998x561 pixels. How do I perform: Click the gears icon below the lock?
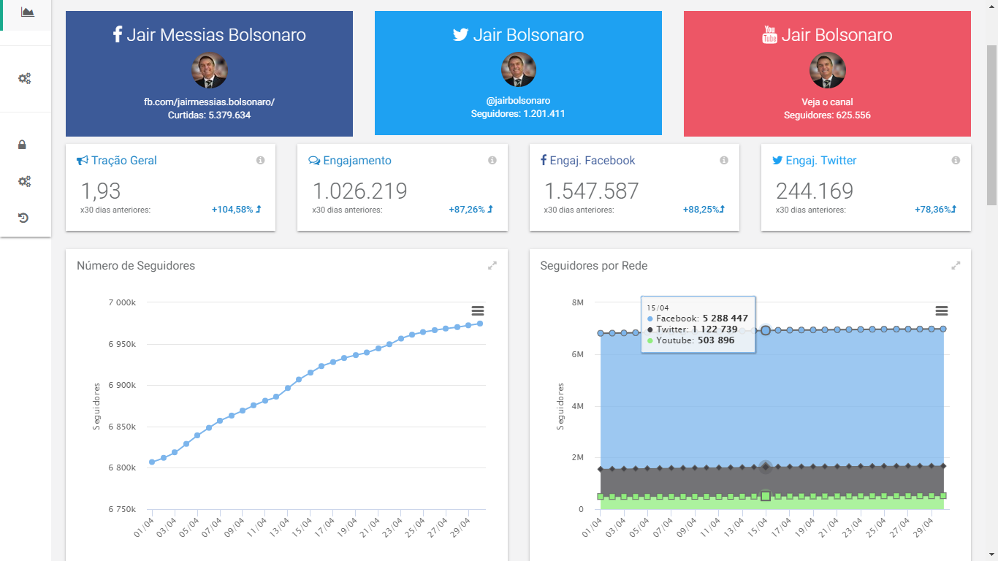click(24, 181)
